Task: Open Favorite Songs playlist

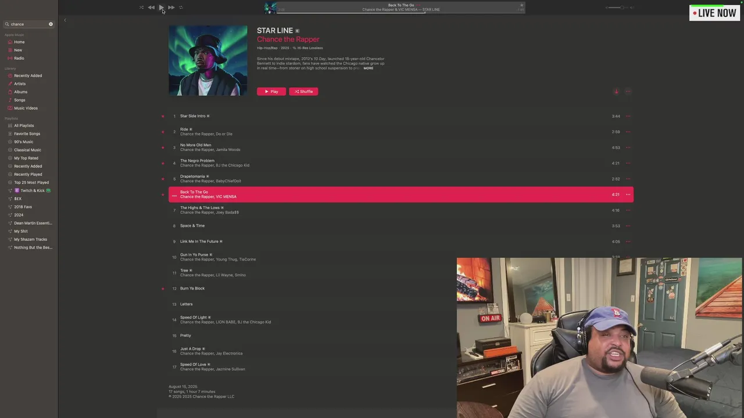Action: pyautogui.click(x=27, y=134)
